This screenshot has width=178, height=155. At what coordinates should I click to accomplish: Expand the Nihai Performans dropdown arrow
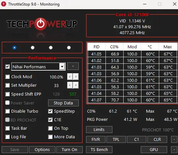62,66
